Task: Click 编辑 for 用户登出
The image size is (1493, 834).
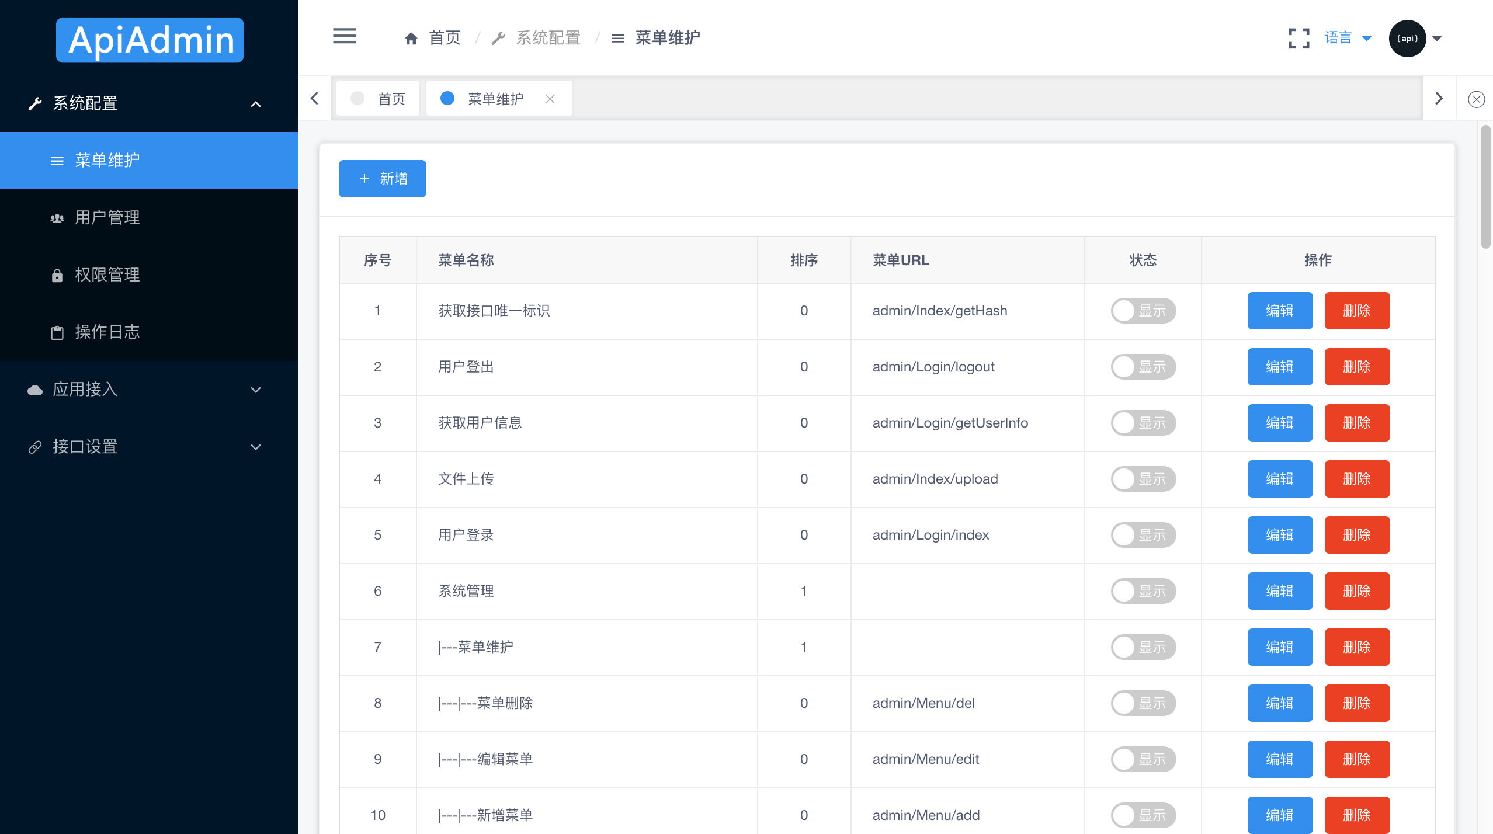Action: pos(1280,367)
